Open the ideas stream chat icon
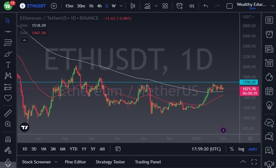The height and width of the screenshot is (168, 276). [x=269, y=151]
